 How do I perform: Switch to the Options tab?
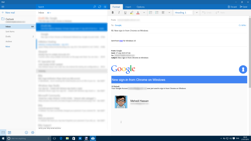tap(141, 7)
